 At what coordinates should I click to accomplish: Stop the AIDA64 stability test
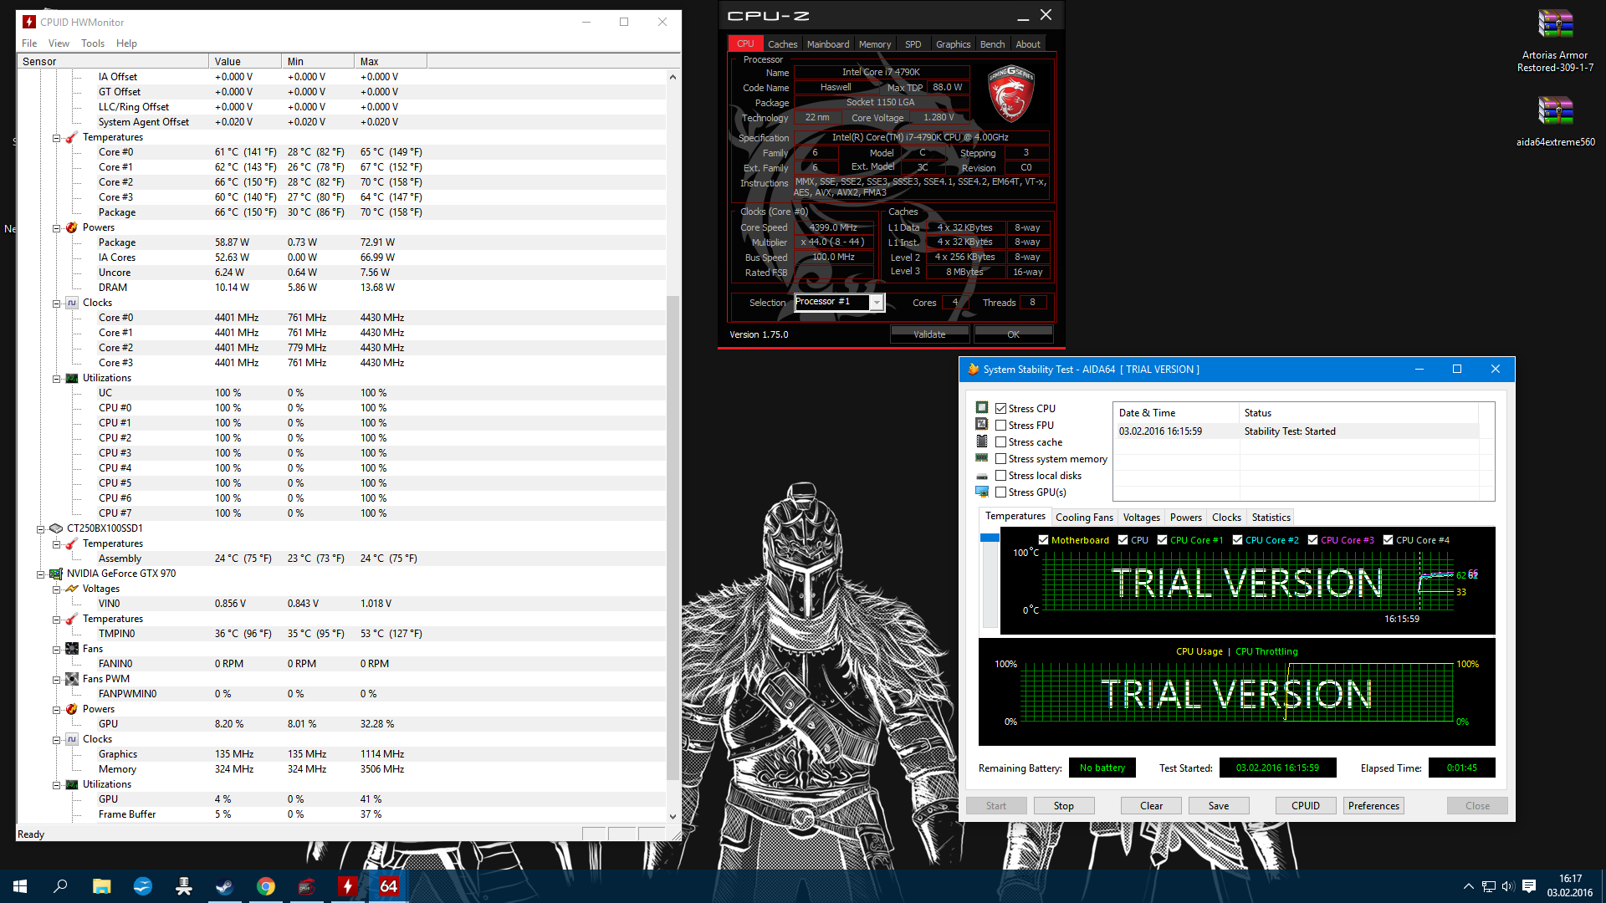tap(1063, 806)
